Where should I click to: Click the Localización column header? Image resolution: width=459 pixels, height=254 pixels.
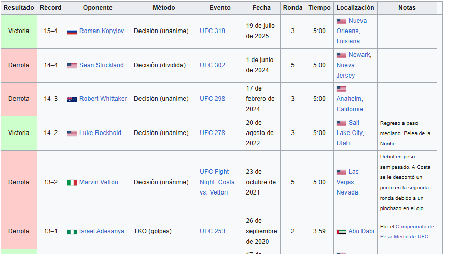click(x=355, y=8)
